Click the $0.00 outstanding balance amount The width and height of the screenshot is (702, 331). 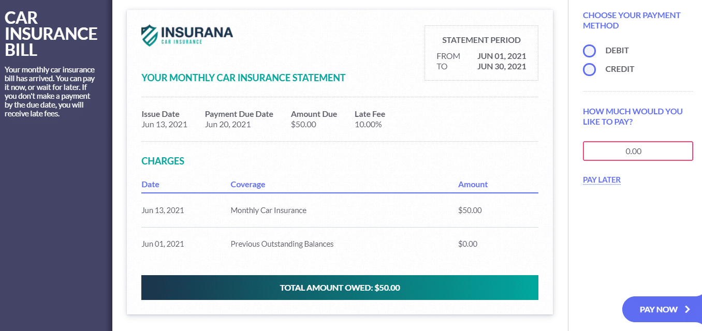coord(468,244)
